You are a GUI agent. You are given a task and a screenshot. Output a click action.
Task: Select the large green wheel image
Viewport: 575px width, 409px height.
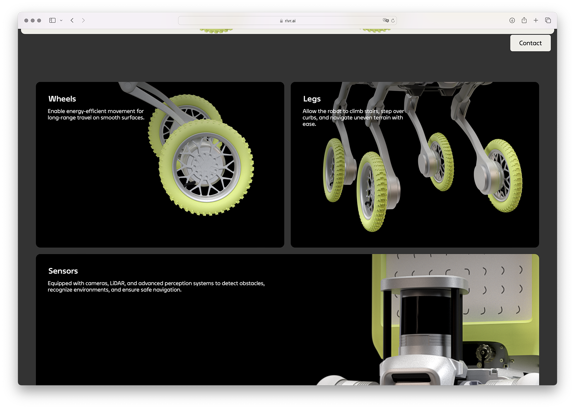pyautogui.click(x=206, y=168)
